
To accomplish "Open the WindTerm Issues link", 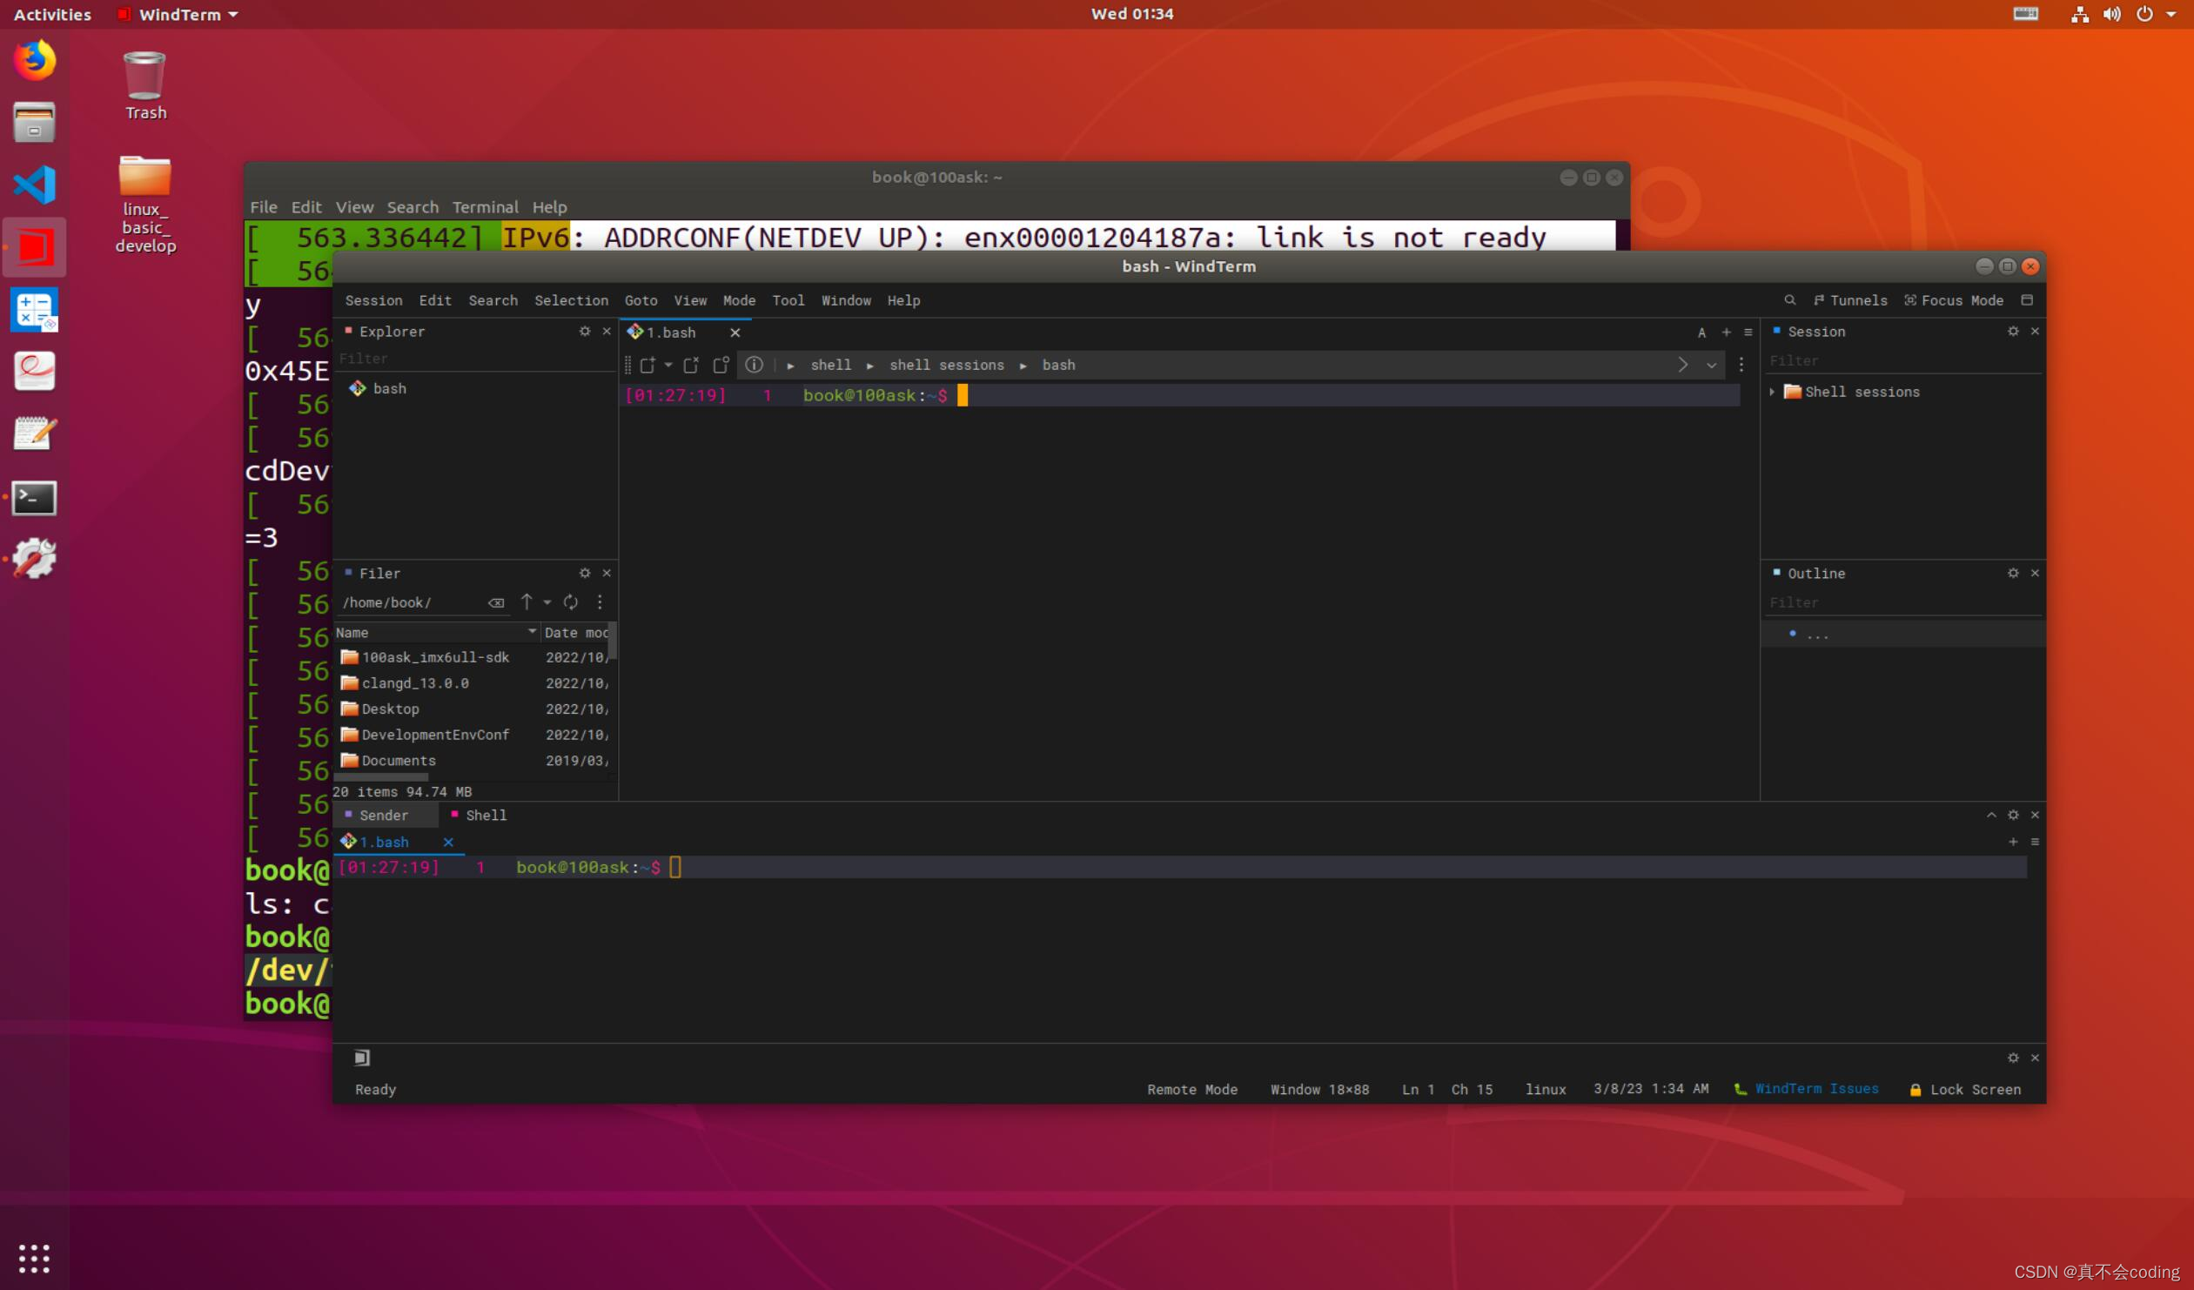I will tap(1816, 1089).
